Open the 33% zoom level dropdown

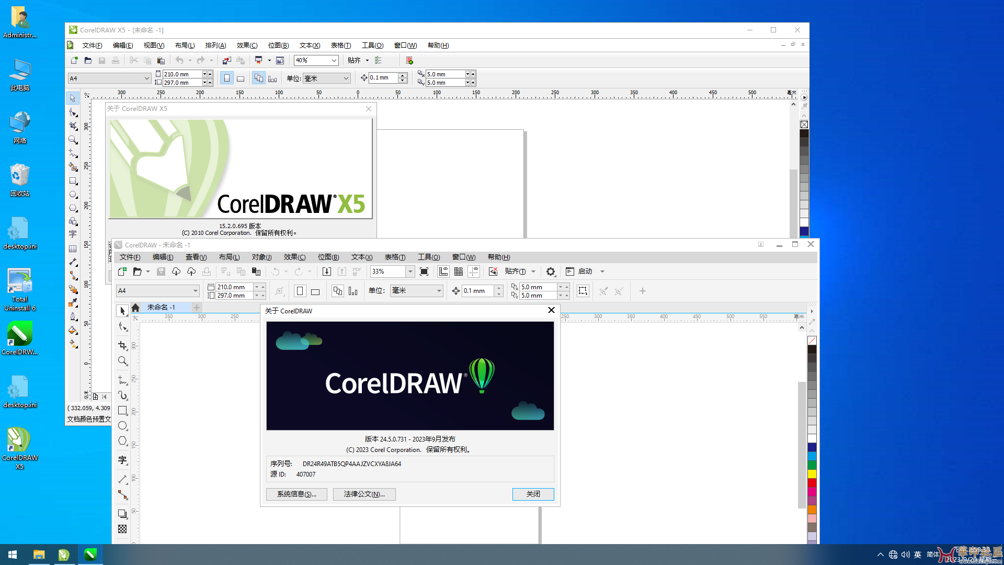[x=410, y=272]
